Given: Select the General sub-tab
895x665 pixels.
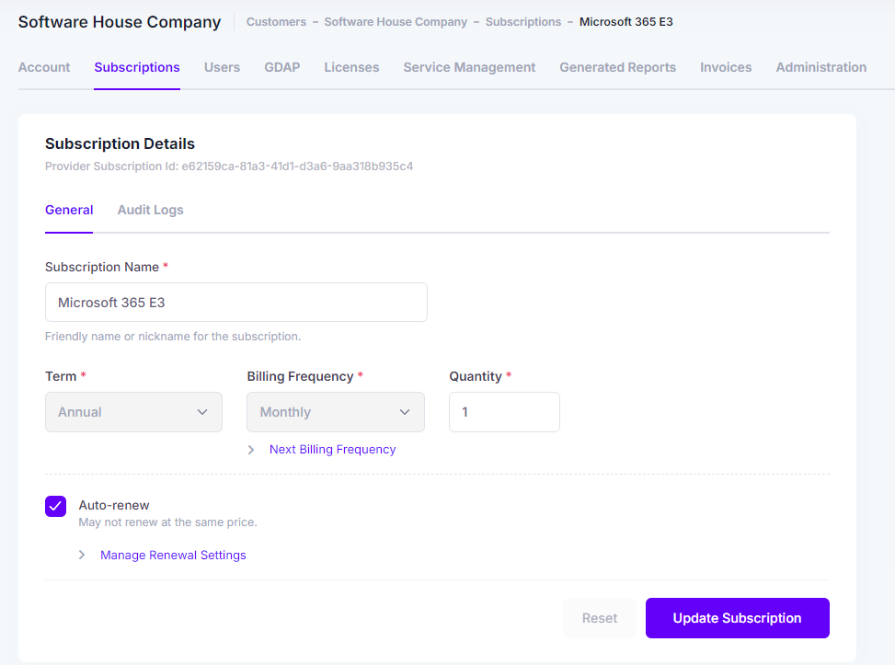Looking at the screenshot, I should point(69,210).
